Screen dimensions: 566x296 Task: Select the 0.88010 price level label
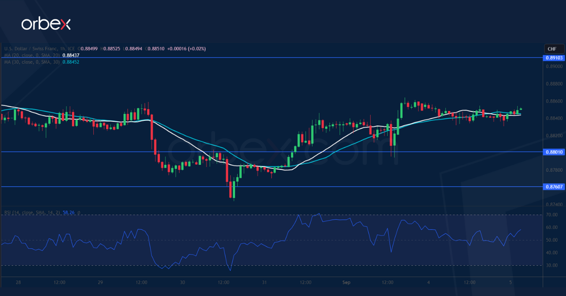[554, 152]
